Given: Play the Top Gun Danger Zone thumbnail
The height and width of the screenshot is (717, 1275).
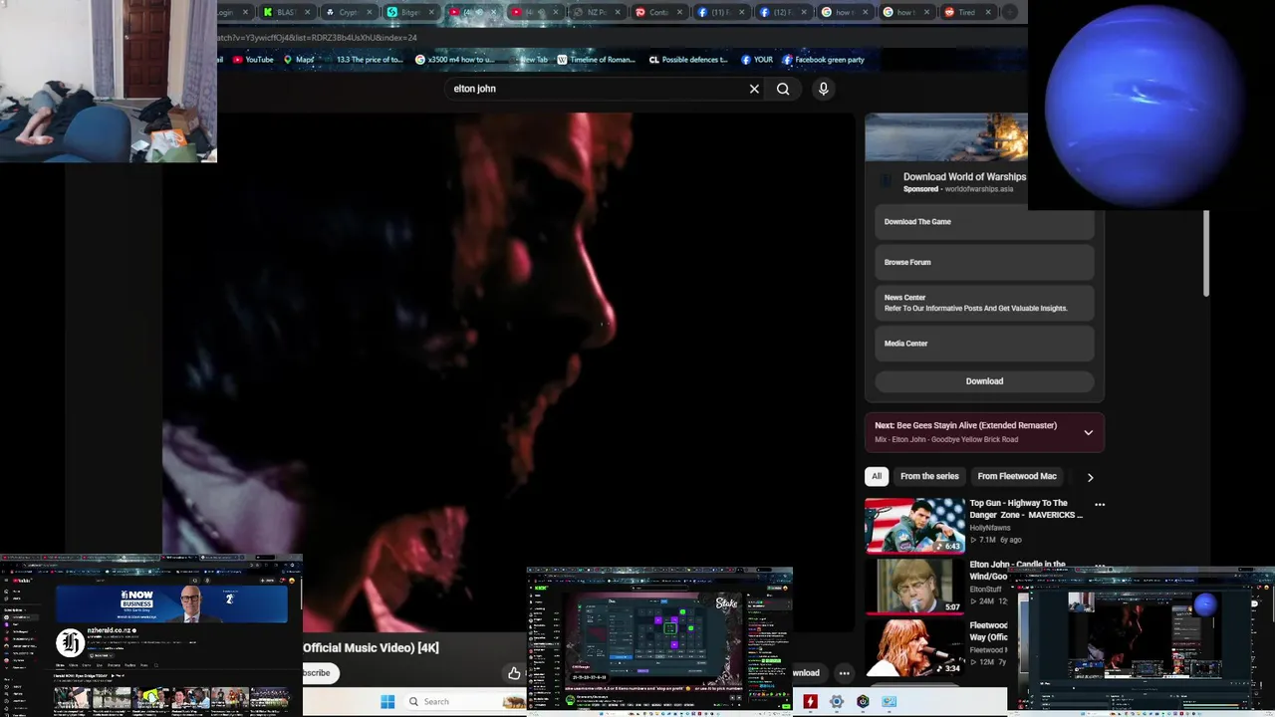Looking at the screenshot, I should tap(914, 525).
